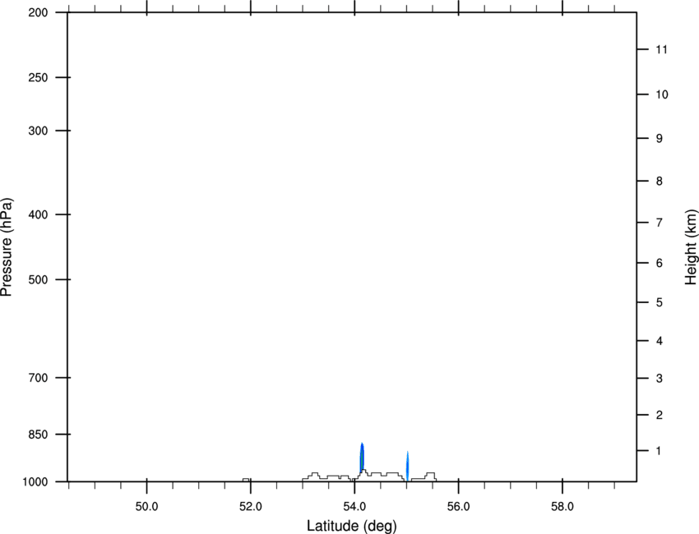Pick the 9 km height label
The width and height of the screenshot is (699, 534).
pos(659,139)
